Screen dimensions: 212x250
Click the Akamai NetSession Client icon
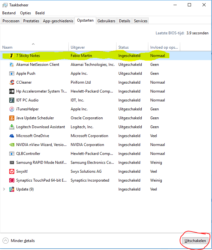[12, 65]
